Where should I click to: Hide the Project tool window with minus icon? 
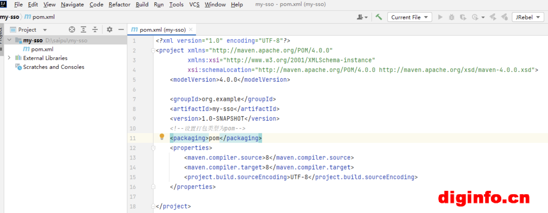tap(121, 30)
